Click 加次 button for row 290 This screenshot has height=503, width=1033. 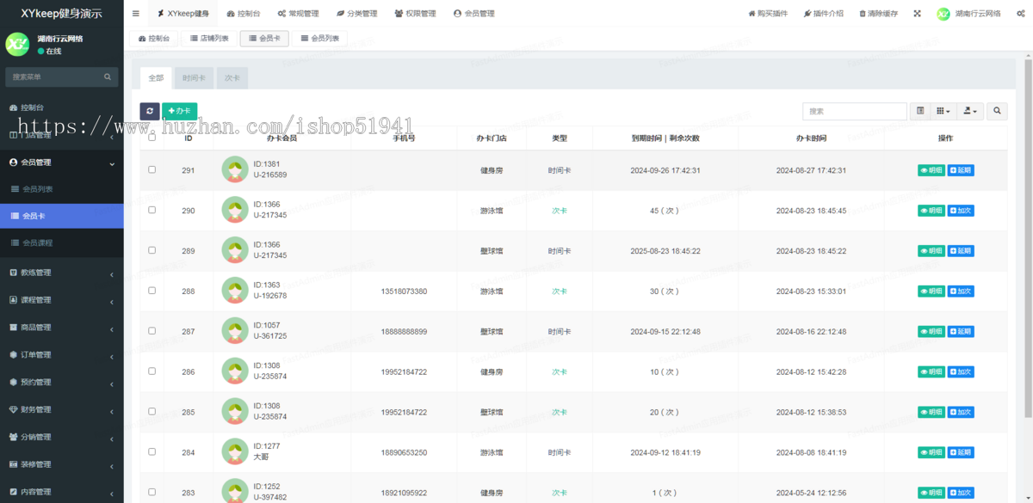(x=961, y=211)
